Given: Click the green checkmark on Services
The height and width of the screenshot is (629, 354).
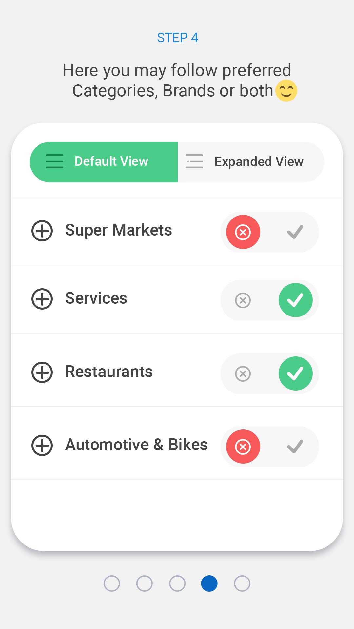Looking at the screenshot, I should click(295, 300).
